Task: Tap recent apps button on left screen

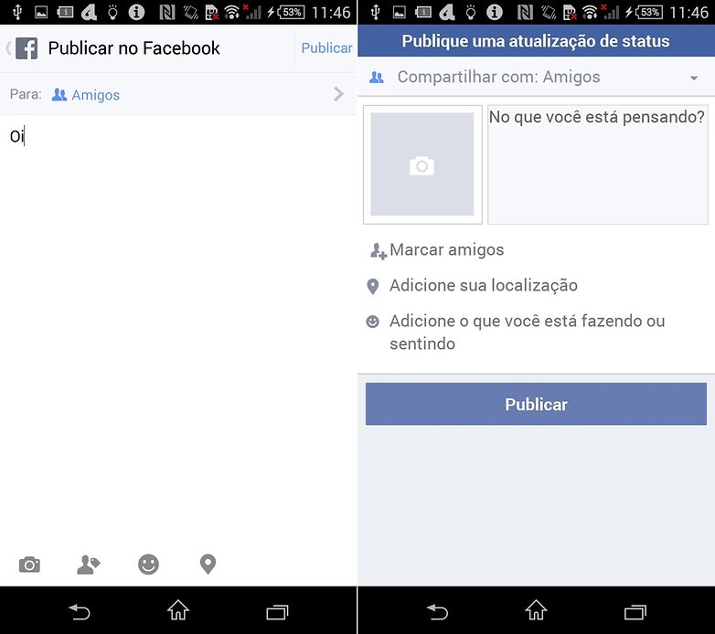Action: tap(277, 612)
